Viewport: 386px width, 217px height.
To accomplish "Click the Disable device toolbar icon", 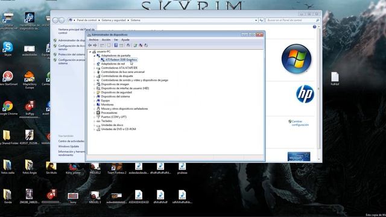I will pos(146,45).
